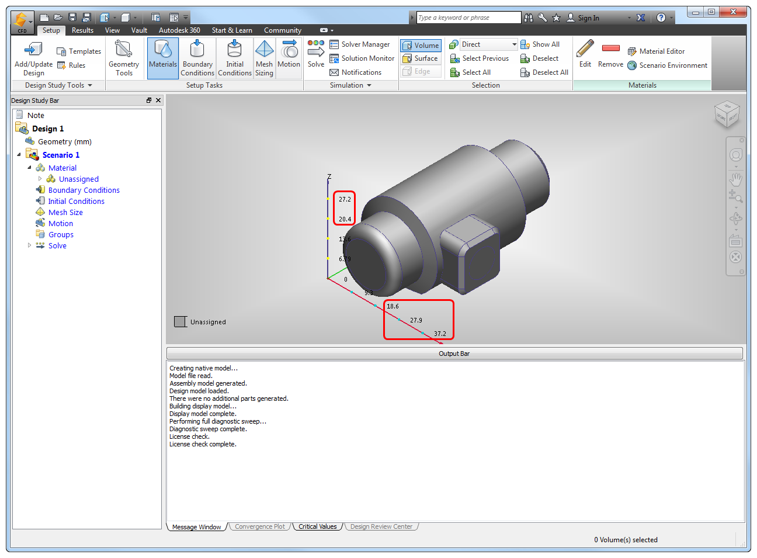Click the keyword search input field
The height and width of the screenshot is (558, 757).
[x=468, y=18]
